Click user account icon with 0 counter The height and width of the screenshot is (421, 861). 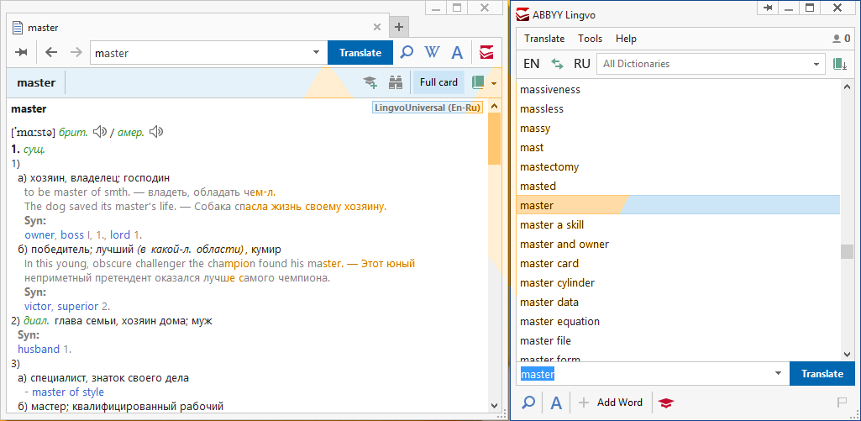[841, 39]
